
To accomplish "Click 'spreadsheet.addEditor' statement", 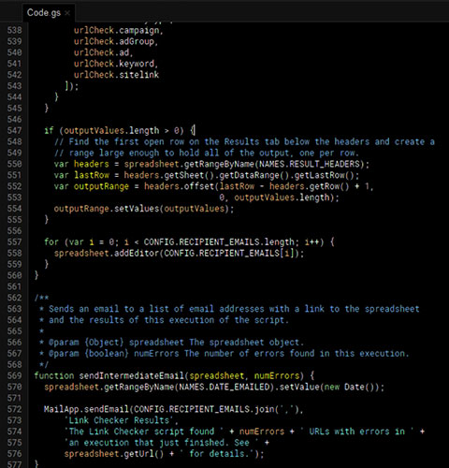I will [x=179, y=253].
